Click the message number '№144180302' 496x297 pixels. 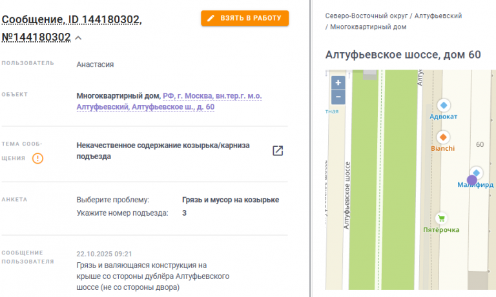(36, 37)
